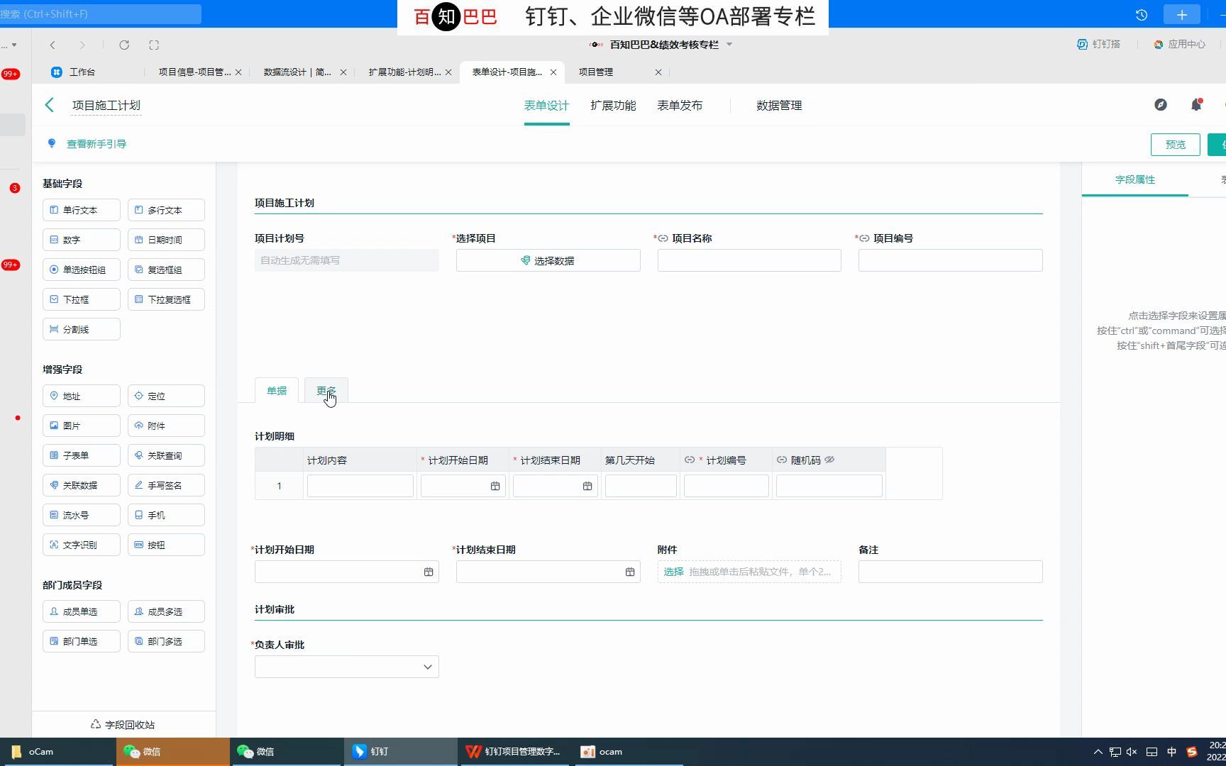The height and width of the screenshot is (766, 1226).
Task: Add a 单行文本 field
Action: (x=82, y=210)
